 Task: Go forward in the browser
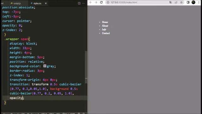(96, 2)
